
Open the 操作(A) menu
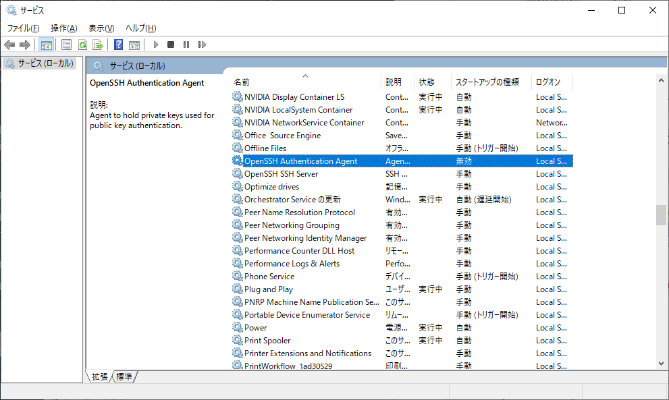click(63, 28)
